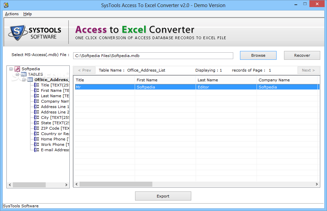Click the MS-Access file path field
Screen dimensions: 327x211
153,56
